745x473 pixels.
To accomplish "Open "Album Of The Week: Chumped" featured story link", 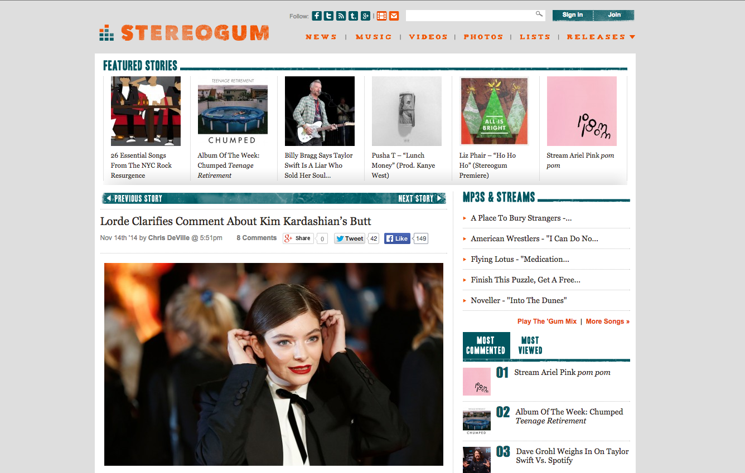I will (x=229, y=165).
